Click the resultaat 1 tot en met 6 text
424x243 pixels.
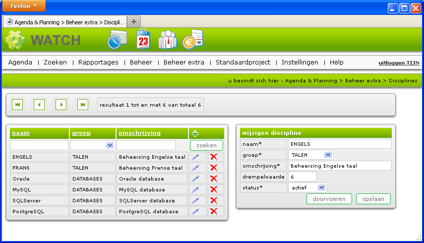(x=150, y=105)
